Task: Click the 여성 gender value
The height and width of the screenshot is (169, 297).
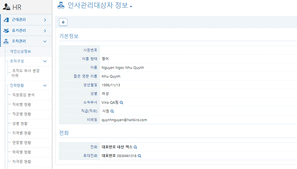Action: pos(105,94)
